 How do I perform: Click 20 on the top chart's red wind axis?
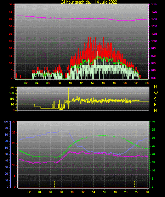(11, 48)
